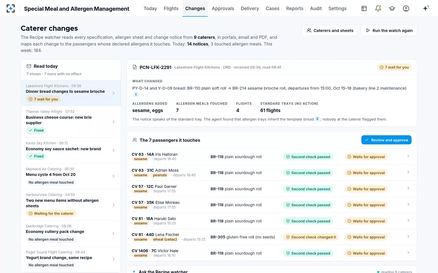
Task: Click the app logo icon
Action: pyautogui.click(x=11, y=8)
